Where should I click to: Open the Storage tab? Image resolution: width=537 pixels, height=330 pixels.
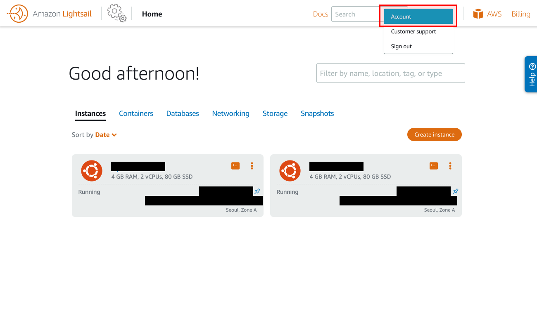tap(275, 113)
